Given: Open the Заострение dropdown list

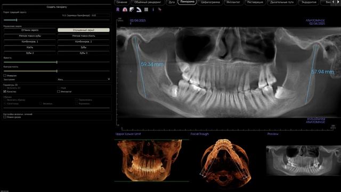Looking at the screenshot, I should pyautogui.click(x=84, y=79).
